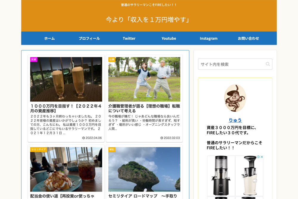Screen dimensions: 298x199
Task: Click the 仕事 category label
Action: click(x=112, y=59)
